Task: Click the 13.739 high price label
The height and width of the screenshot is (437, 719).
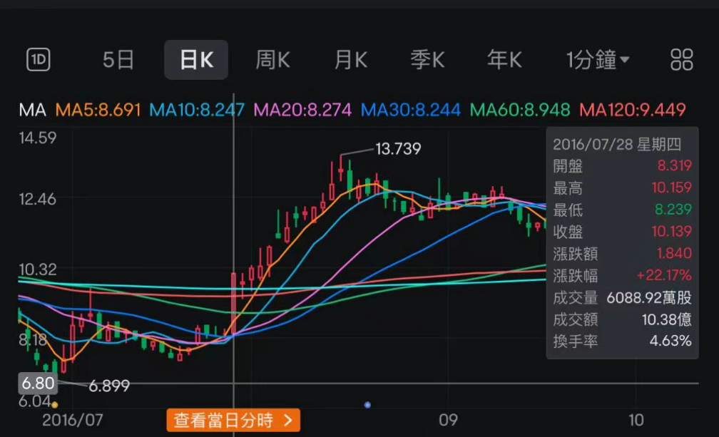Action: pos(398,149)
